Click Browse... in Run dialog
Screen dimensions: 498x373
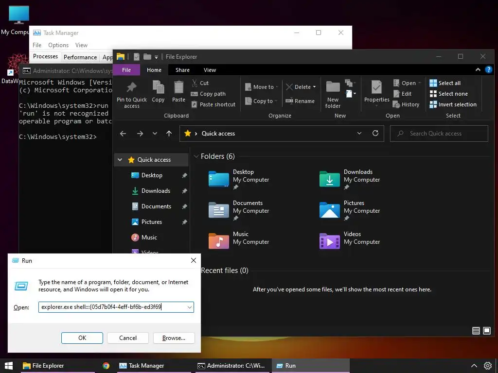coord(174,338)
